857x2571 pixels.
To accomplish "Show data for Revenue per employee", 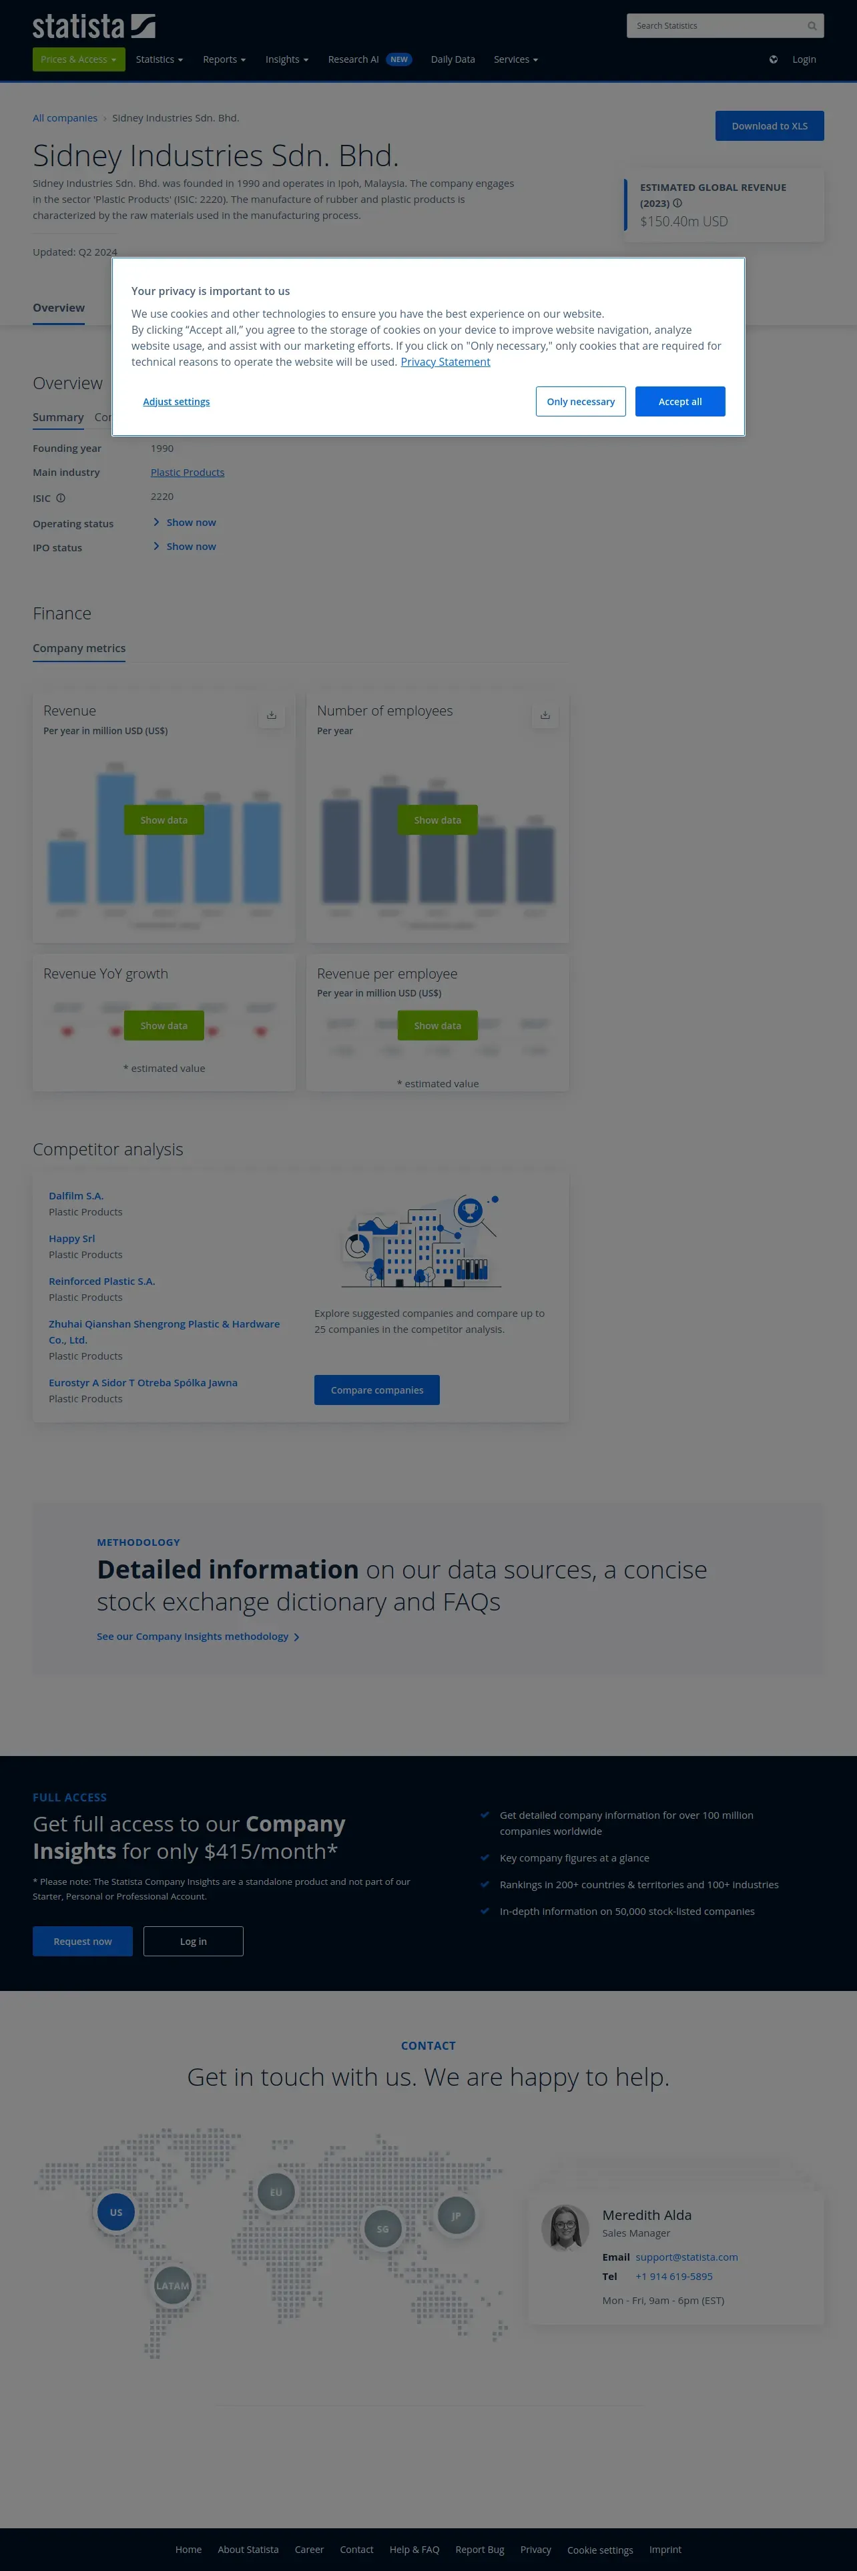I will pyautogui.click(x=438, y=1026).
